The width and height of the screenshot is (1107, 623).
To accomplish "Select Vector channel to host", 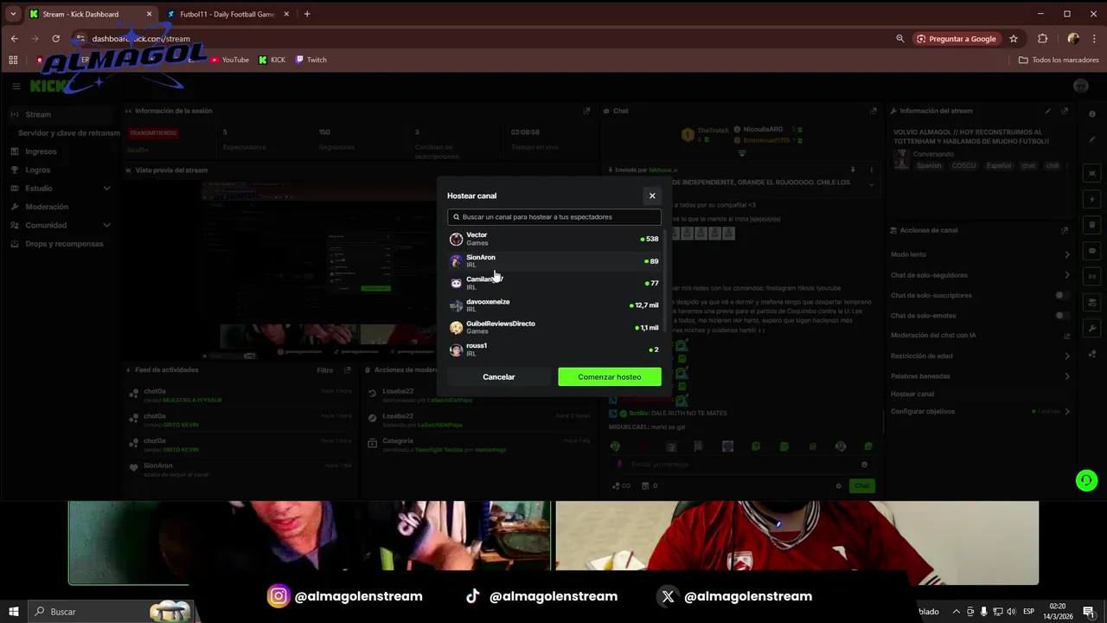I will [554, 239].
